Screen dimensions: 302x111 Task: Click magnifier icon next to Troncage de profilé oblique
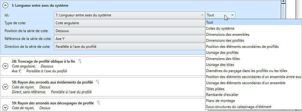80,61
